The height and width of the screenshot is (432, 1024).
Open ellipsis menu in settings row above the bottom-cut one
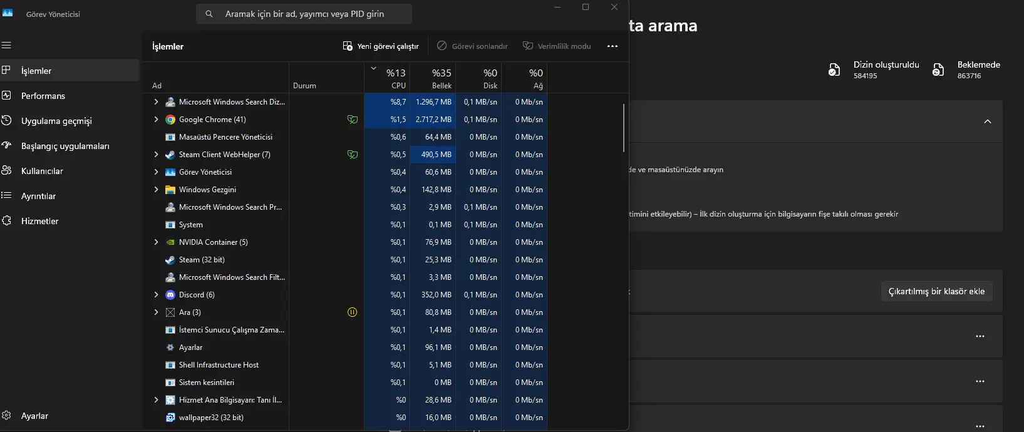click(x=980, y=381)
